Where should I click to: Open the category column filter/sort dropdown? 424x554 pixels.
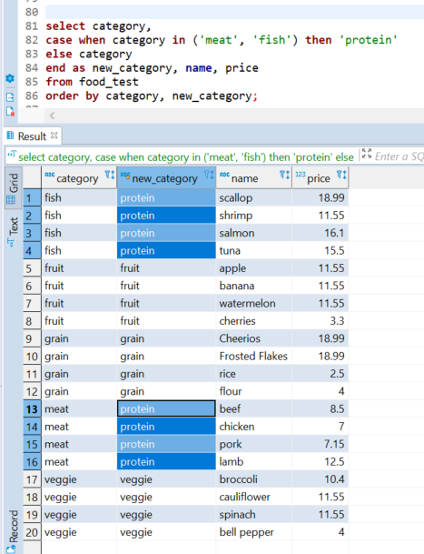(110, 175)
